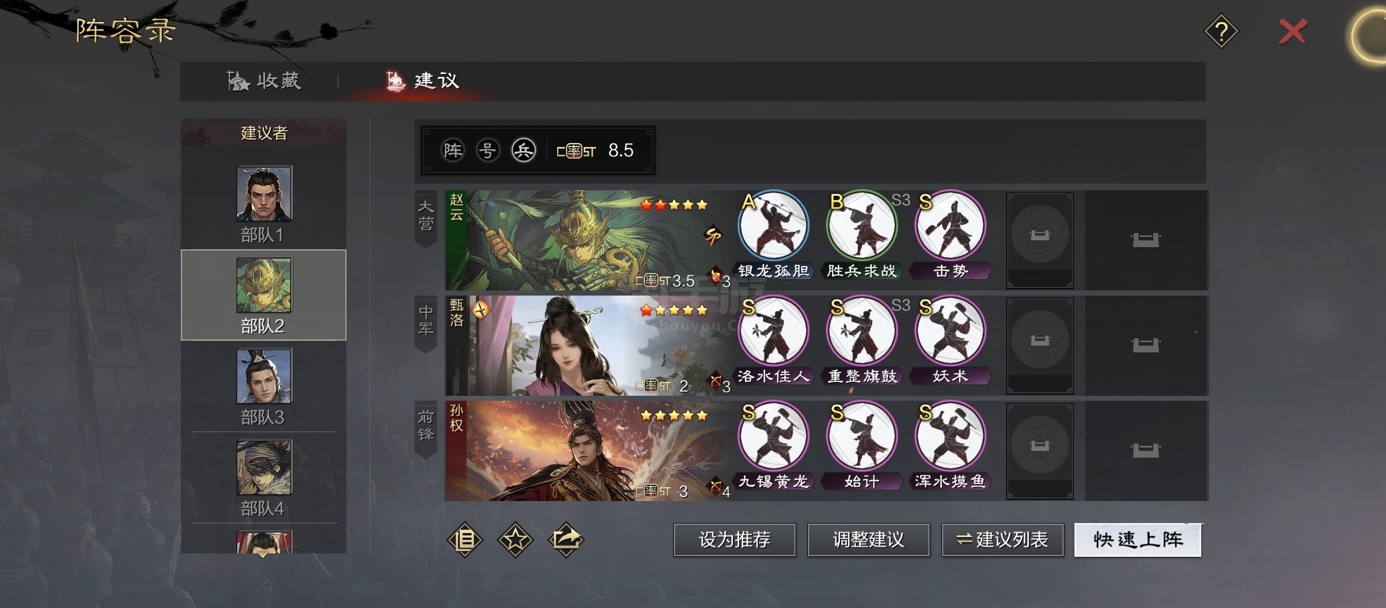
Task: Click the 快速上阵 button
Action: (1138, 540)
